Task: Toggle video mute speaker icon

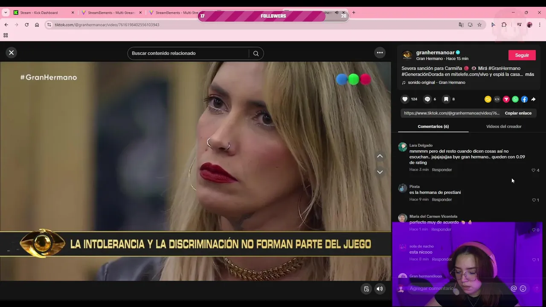Action: 379,289
